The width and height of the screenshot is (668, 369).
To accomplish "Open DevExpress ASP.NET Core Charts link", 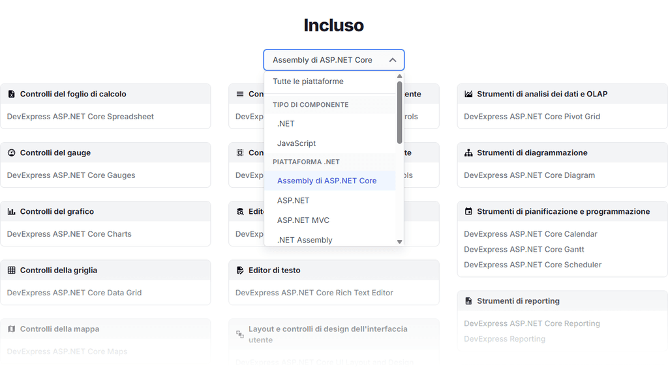I will tap(69, 234).
